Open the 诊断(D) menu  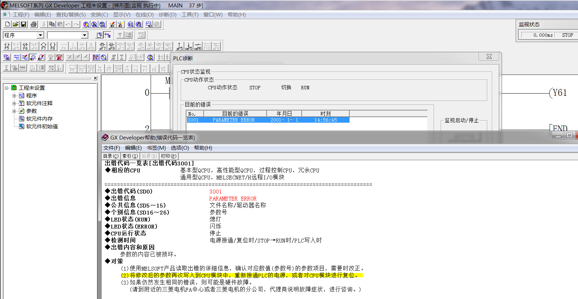167,15
